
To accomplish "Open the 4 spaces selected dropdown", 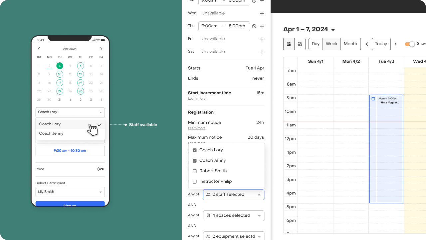I will point(234,216).
